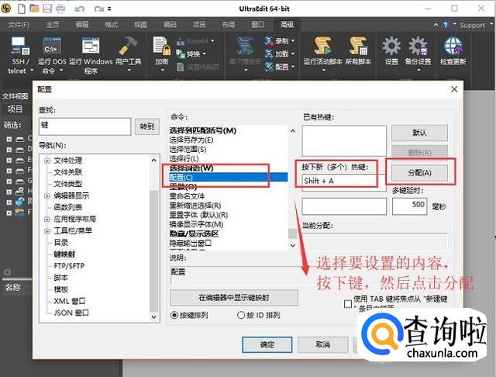Image resolution: width=496 pixels, height=377 pixels.
Task: Click the 默认 button
Action: [x=419, y=133]
